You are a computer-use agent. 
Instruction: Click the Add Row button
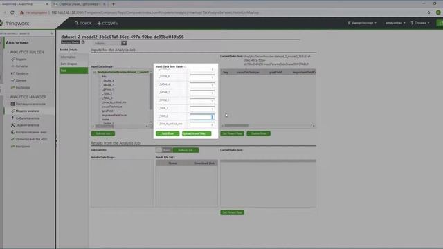pos(168,133)
